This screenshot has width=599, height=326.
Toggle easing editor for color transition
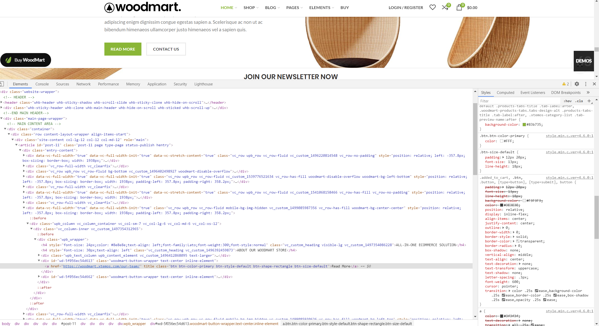tap(536, 291)
